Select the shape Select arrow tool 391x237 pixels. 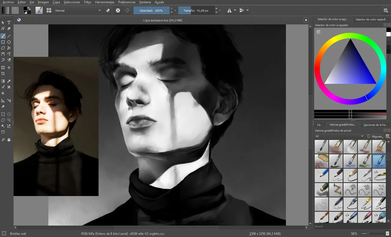[3, 23]
